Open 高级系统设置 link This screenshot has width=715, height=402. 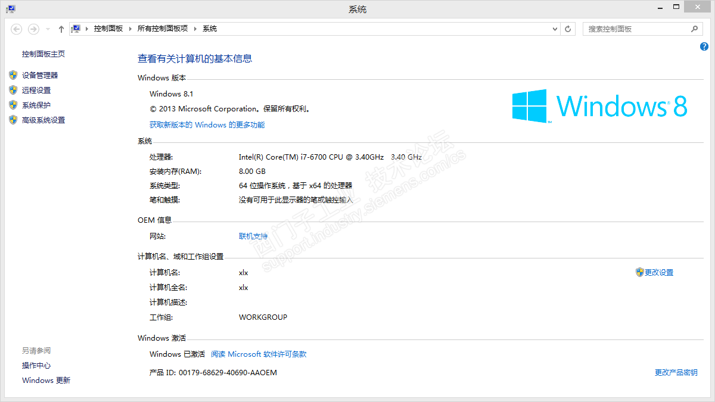point(43,120)
